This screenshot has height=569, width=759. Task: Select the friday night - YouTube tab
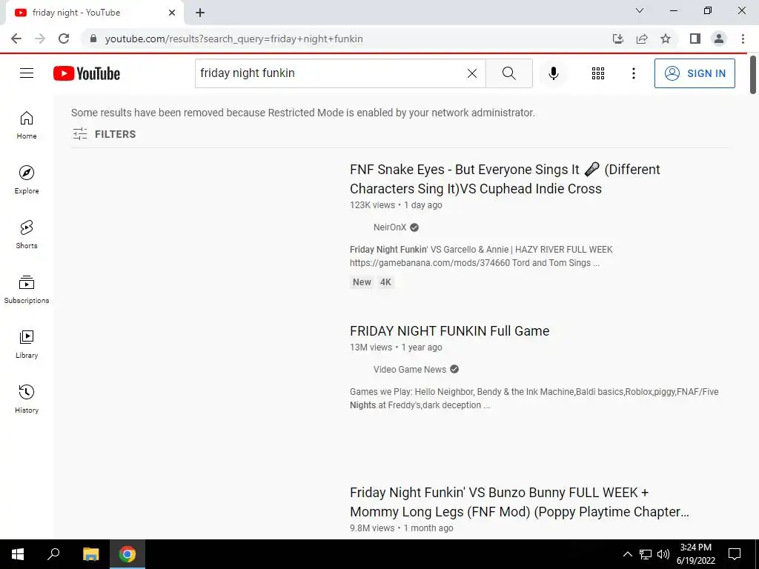coord(94,13)
